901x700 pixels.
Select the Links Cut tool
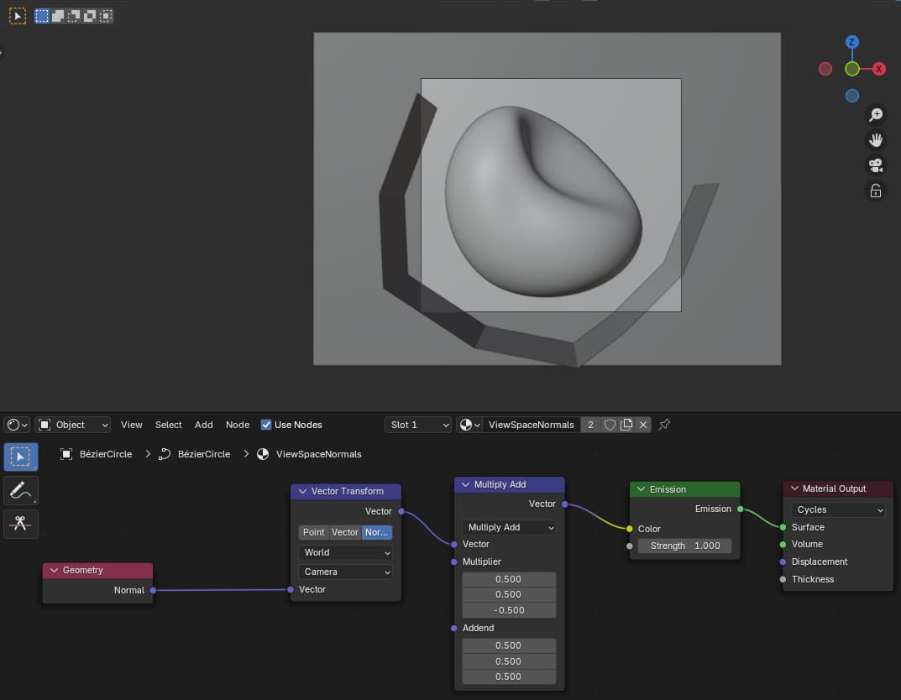[21, 524]
